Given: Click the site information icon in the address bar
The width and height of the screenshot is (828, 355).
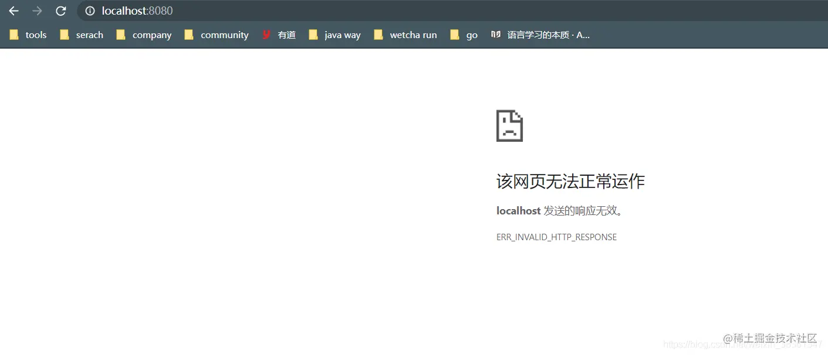Looking at the screenshot, I should click(x=89, y=11).
